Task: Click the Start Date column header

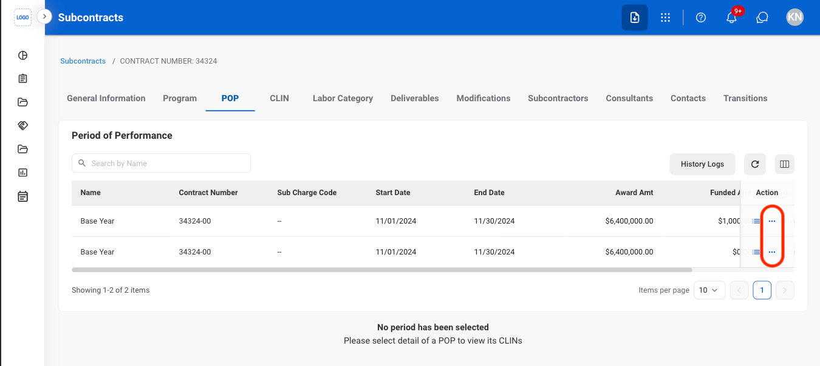Action: click(393, 193)
